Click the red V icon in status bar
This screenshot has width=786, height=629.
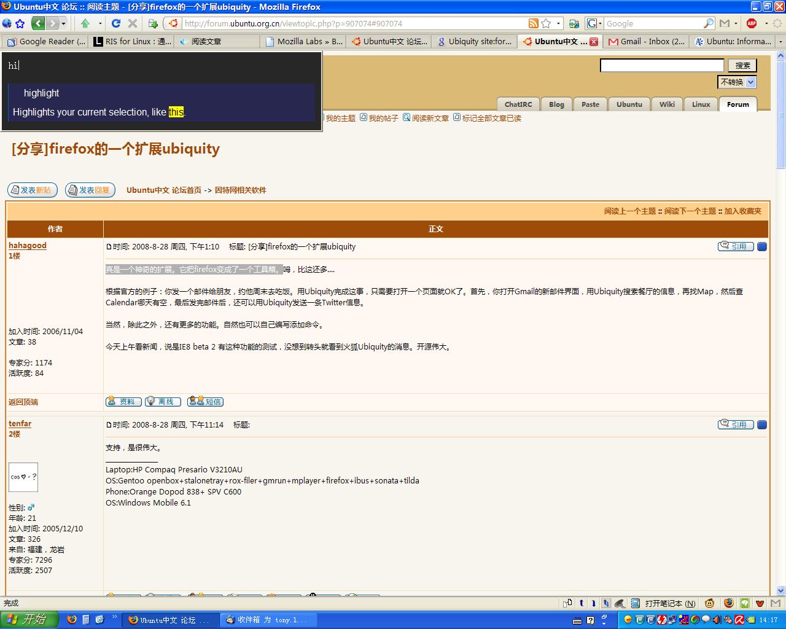pyautogui.click(x=760, y=603)
